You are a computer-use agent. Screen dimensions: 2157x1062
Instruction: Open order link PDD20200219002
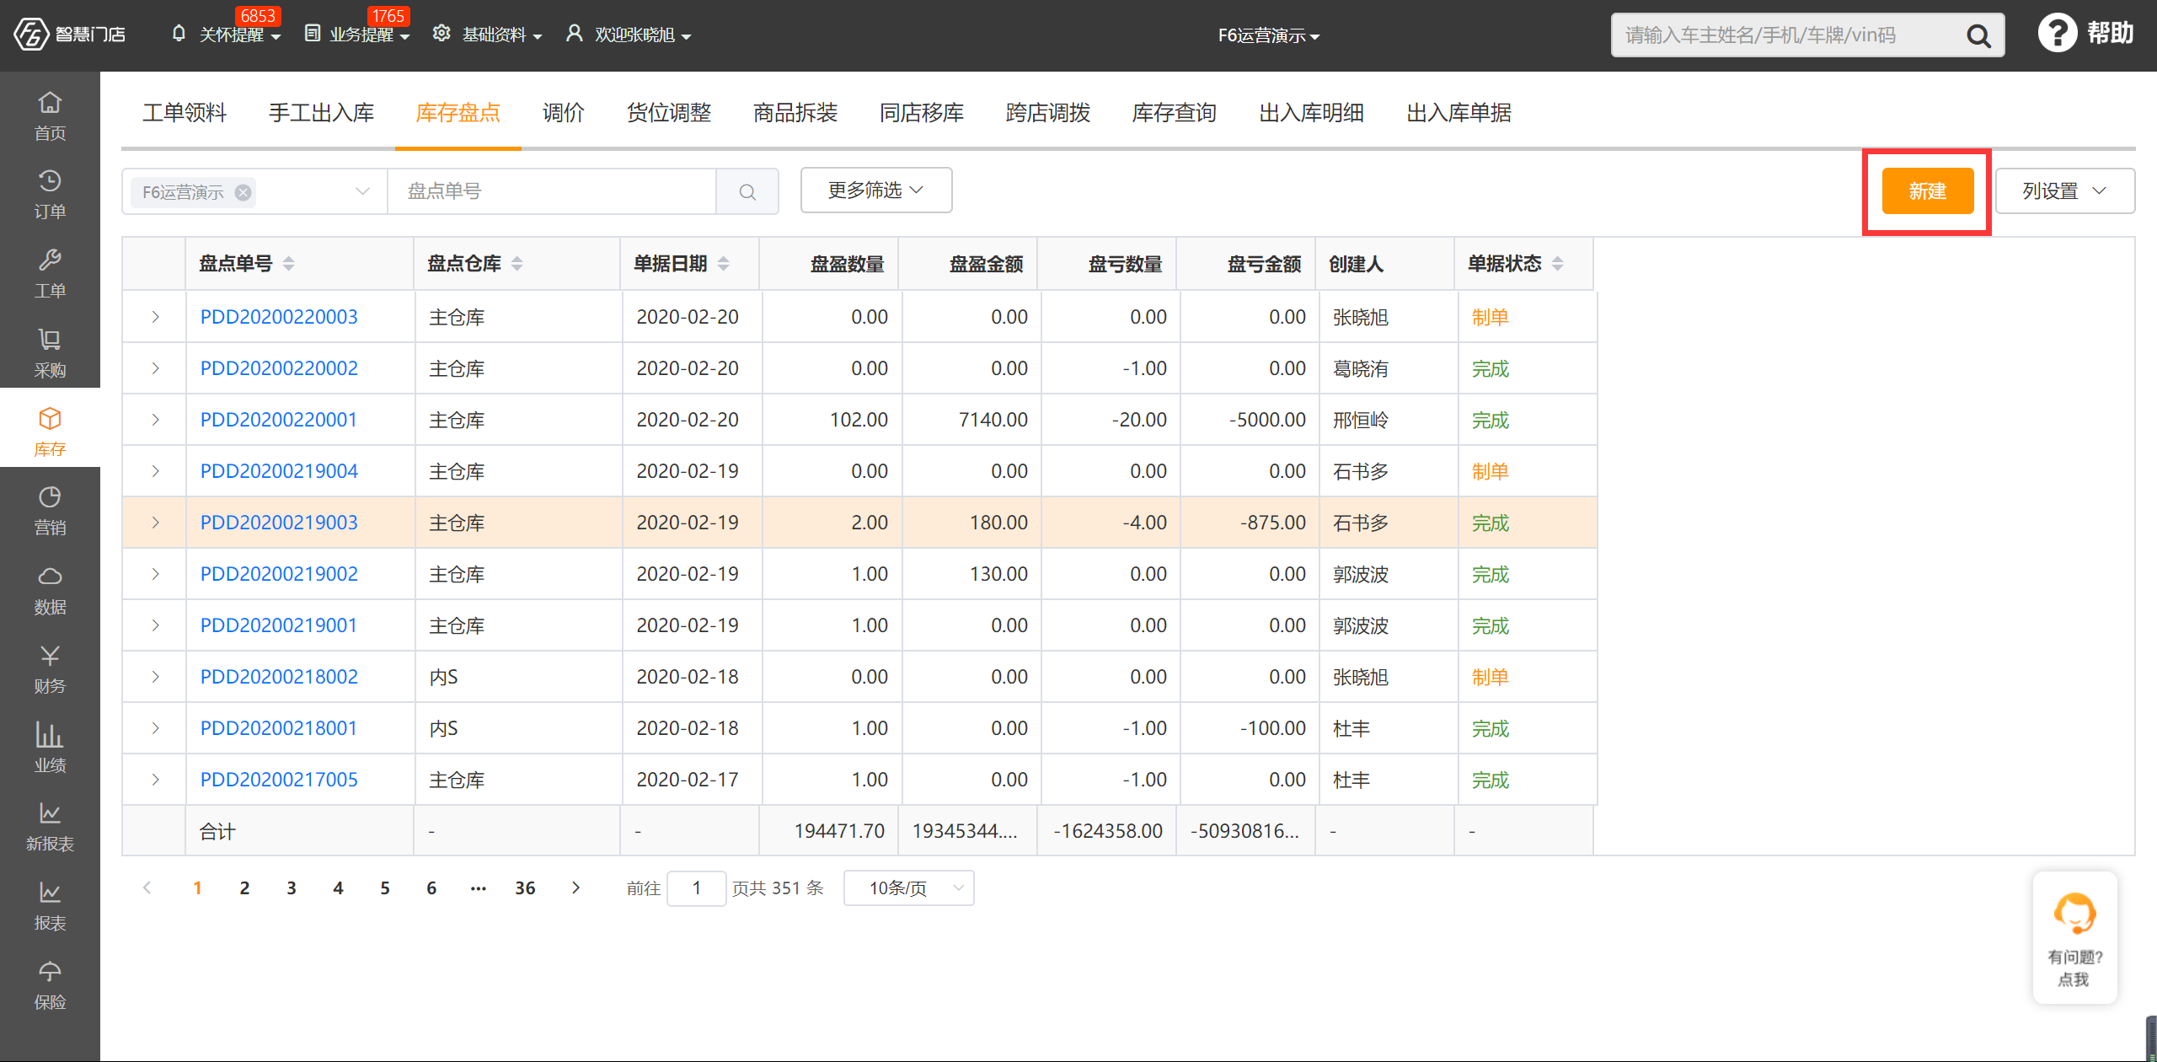tap(279, 574)
